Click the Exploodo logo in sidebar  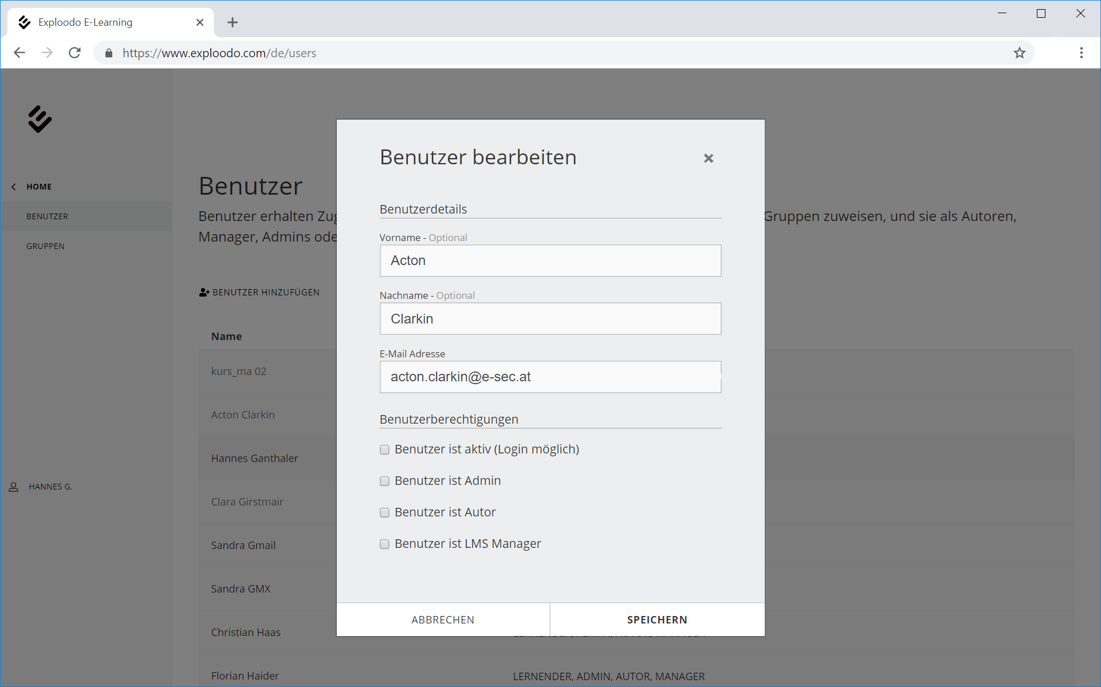point(40,119)
